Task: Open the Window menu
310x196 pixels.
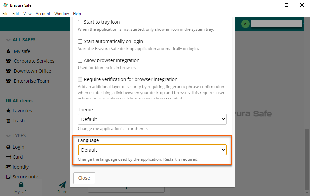Action: 62,14
